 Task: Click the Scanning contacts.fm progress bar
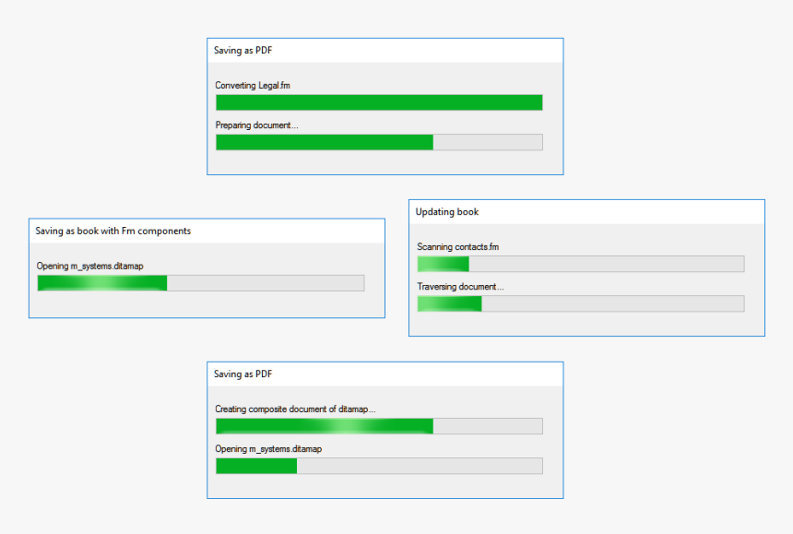pyautogui.click(x=580, y=264)
